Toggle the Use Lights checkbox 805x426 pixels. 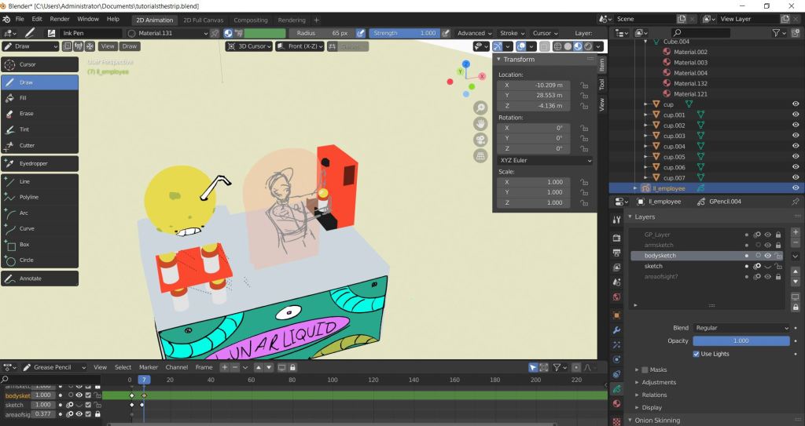697,354
